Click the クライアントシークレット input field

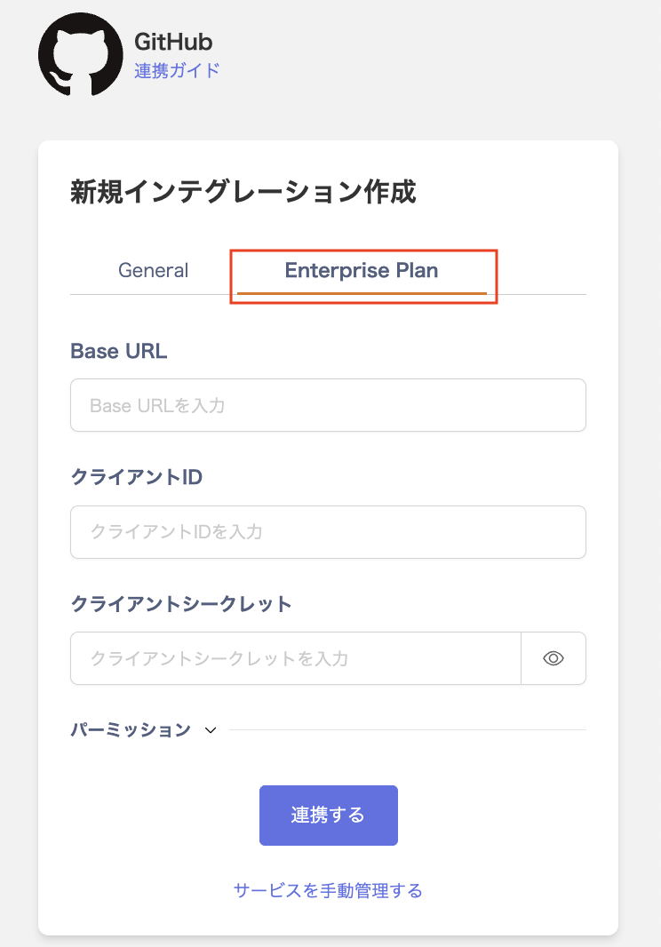[295, 658]
